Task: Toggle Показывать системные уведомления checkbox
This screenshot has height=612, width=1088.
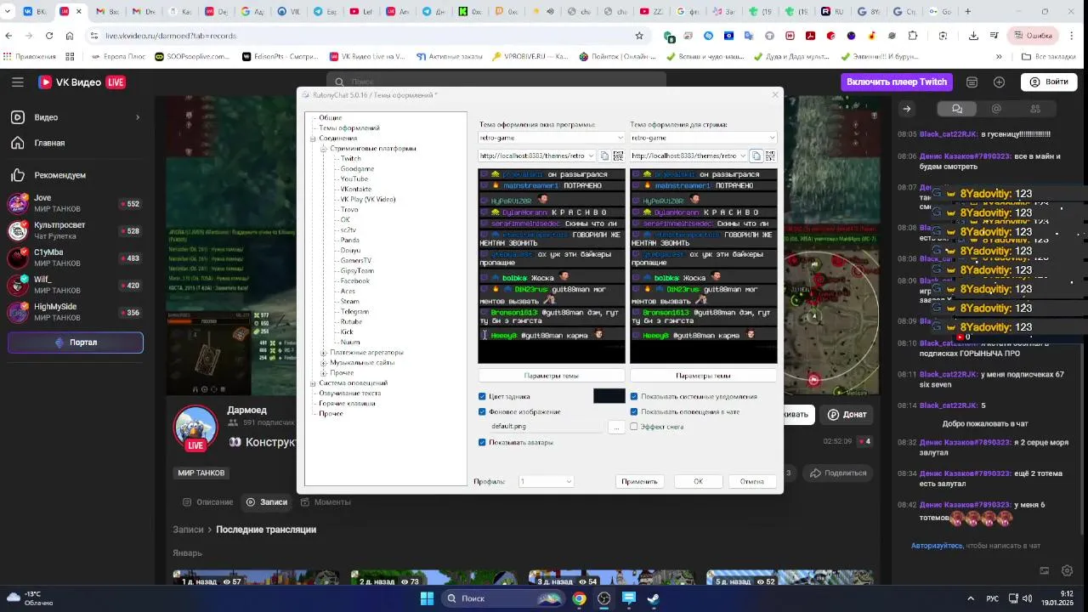Action: click(x=634, y=397)
